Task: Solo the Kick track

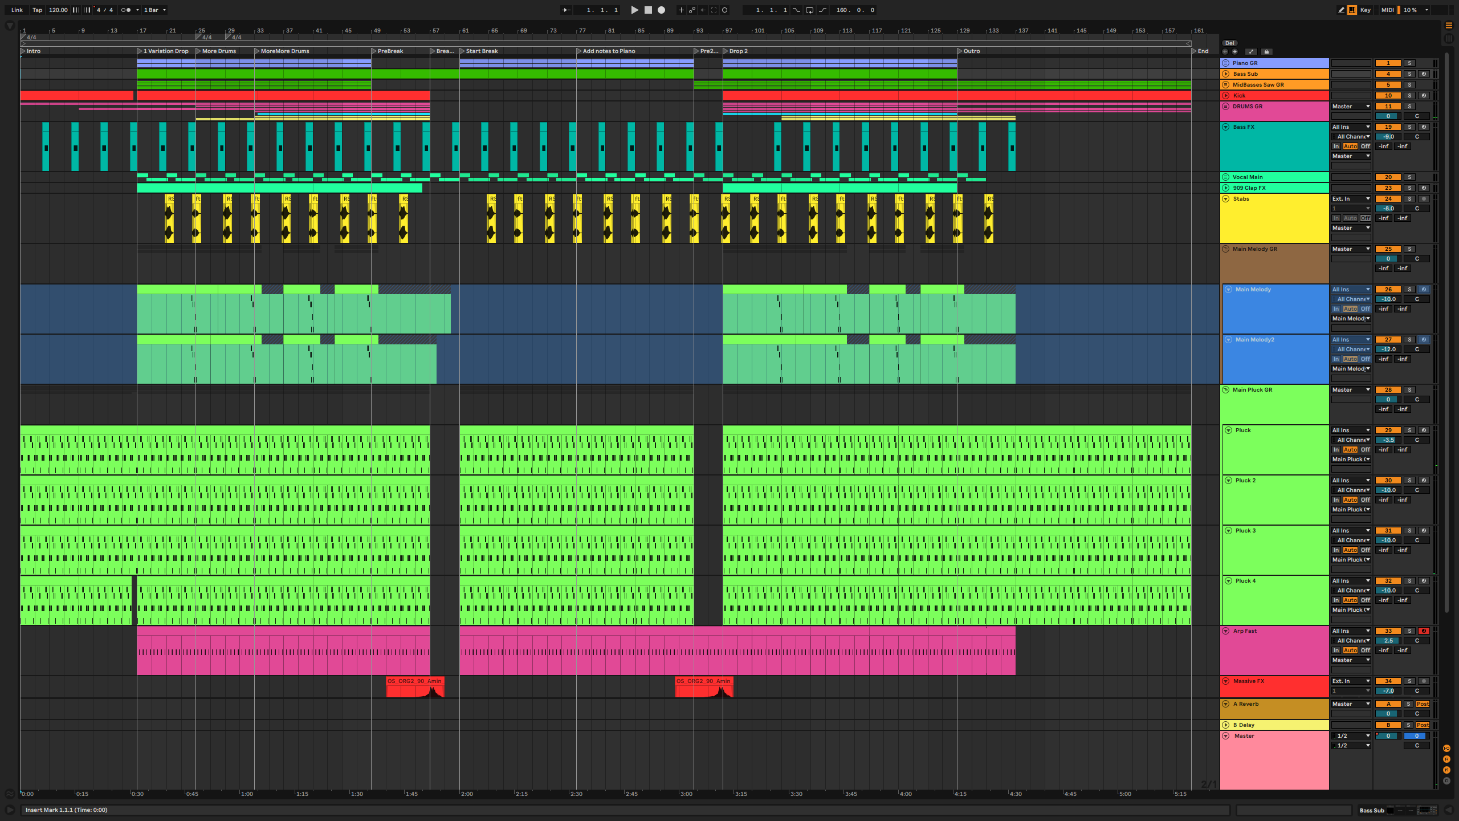Action: tap(1409, 96)
